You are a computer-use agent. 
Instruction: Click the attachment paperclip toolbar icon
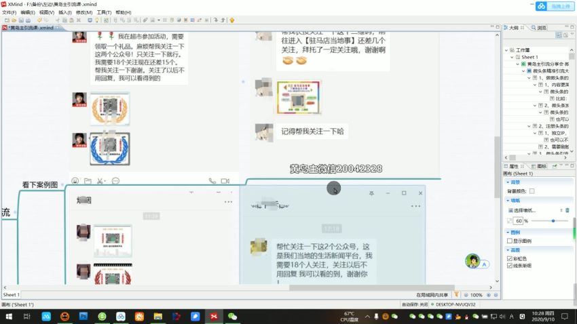tap(145, 20)
